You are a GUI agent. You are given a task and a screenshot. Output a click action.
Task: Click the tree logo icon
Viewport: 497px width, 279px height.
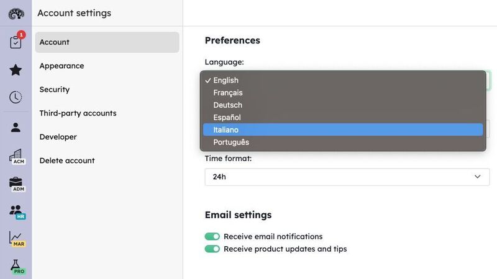point(16,14)
